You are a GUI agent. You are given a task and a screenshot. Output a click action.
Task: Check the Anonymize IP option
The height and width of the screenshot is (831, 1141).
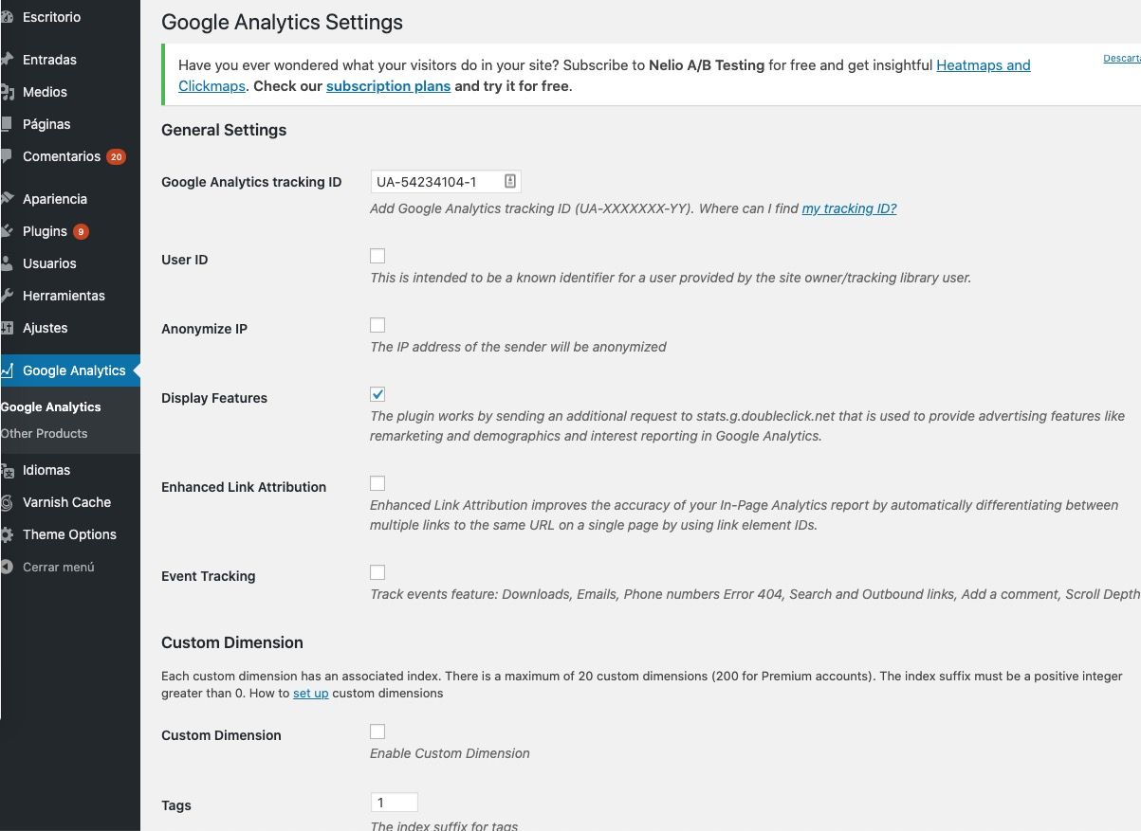tap(377, 325)
